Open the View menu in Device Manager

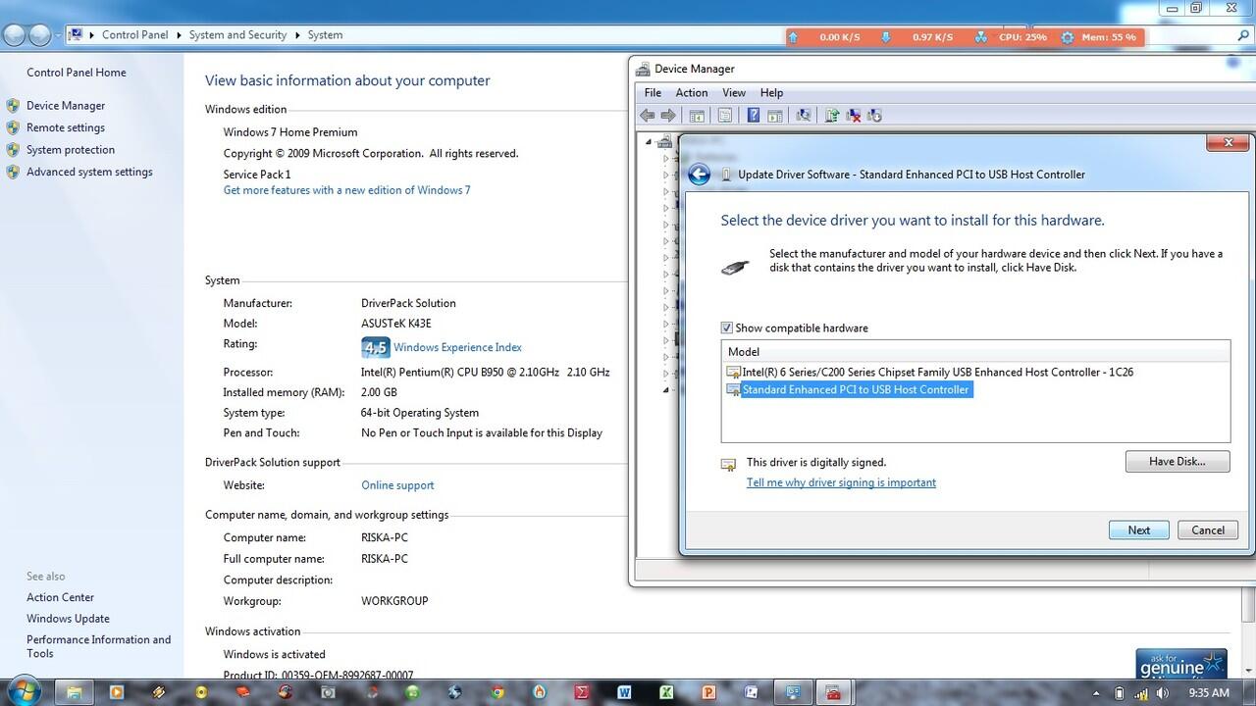[734, 93]
